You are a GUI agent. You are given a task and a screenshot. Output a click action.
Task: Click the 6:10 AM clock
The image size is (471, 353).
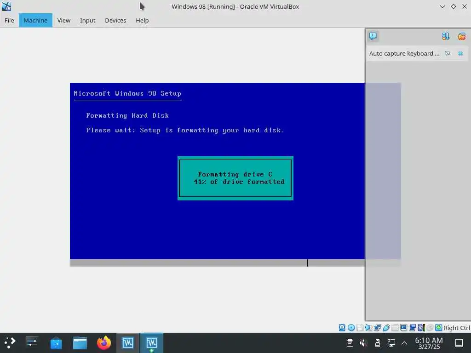[429, 343]
